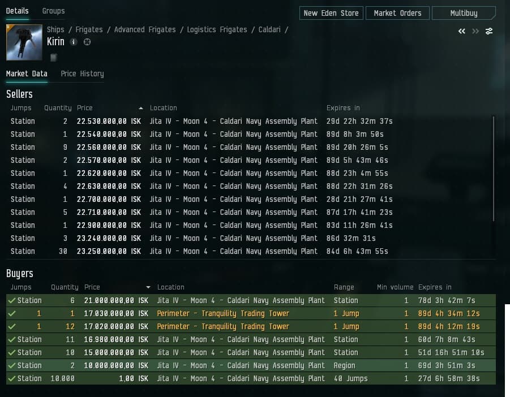Sort Buyers by the Price column header
Image resolution: width=510 pixels, height=397 pixels.
pyautogui.click(x=92, y=287)
